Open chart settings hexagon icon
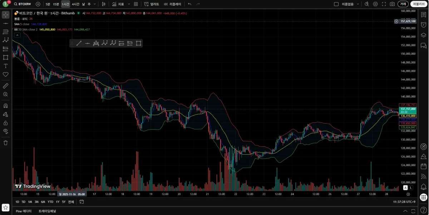Image resolution: width=429 pixels, height=215 pixels. coord(375,4)
